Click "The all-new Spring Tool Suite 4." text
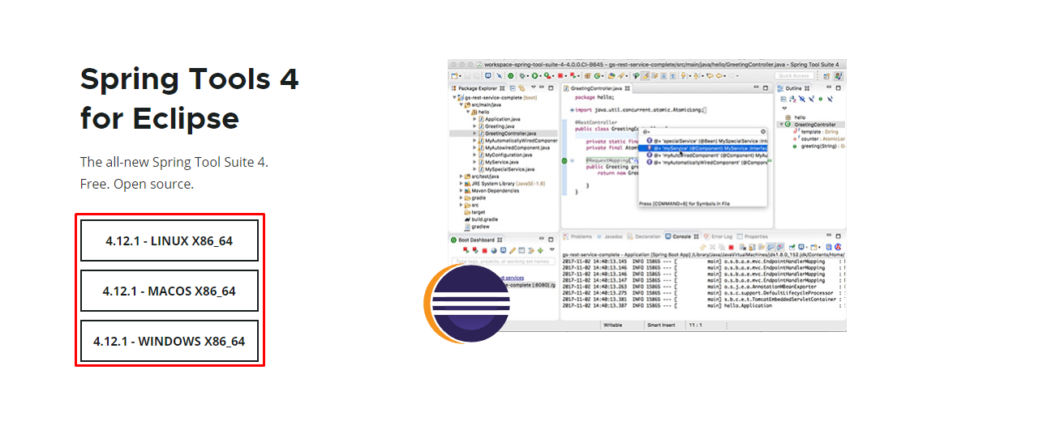 click(174, 162)
